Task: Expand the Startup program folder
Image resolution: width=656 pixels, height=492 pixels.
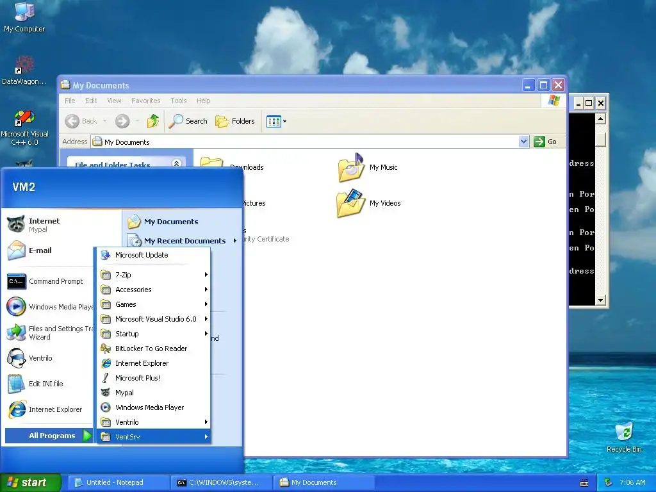Action: coord(154,334)
